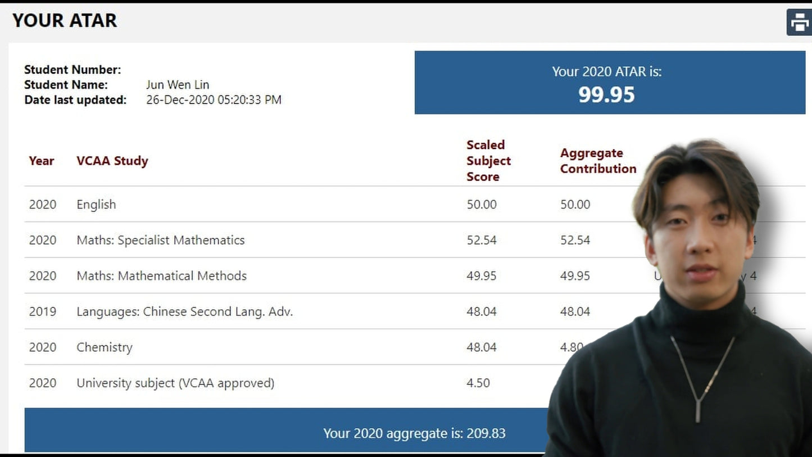The height and width of the screenshot is (457, 812).
Task: Click the YOUR ATAR page heading
Action: point(65,21)
